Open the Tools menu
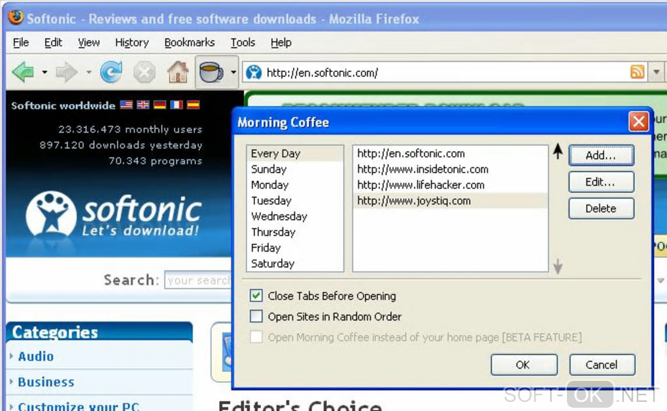Viewport: 667px width, 411px height. [243, 42]
